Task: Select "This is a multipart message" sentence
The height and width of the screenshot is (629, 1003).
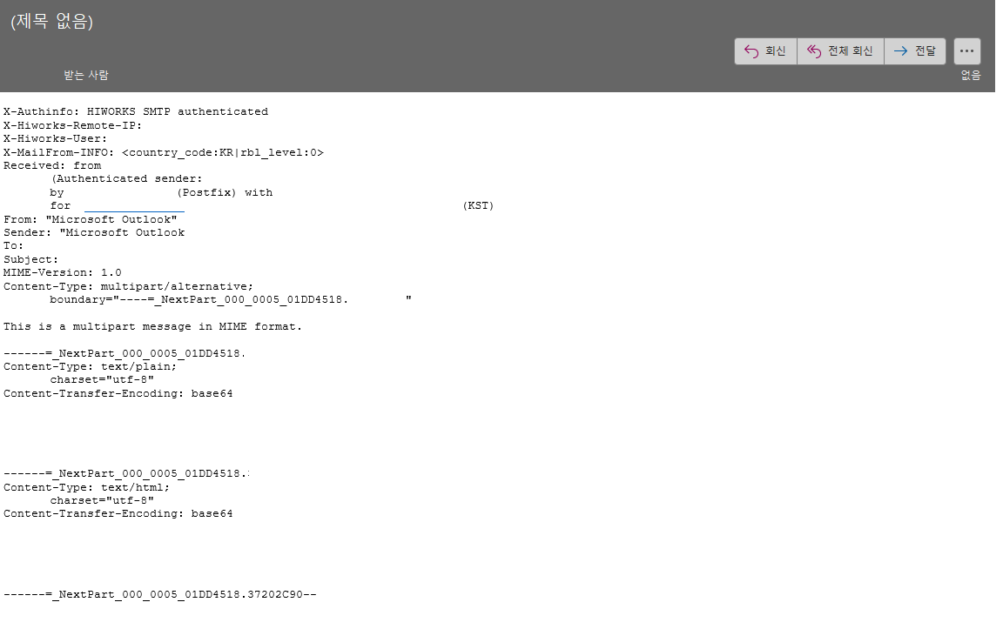Action: click(x=152, y=326)
